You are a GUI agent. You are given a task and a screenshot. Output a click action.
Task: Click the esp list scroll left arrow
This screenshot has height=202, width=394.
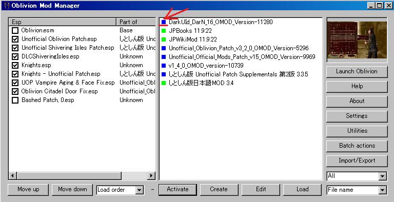pos(13,176)
